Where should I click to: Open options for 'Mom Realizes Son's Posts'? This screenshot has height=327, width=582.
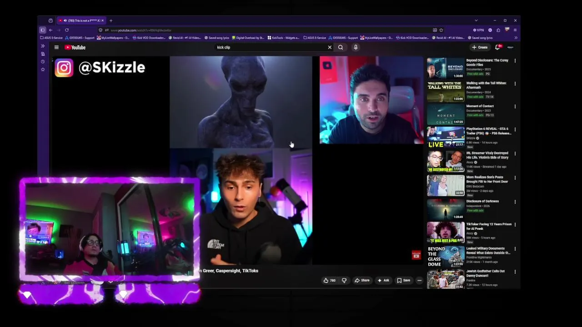pos(515,178)
